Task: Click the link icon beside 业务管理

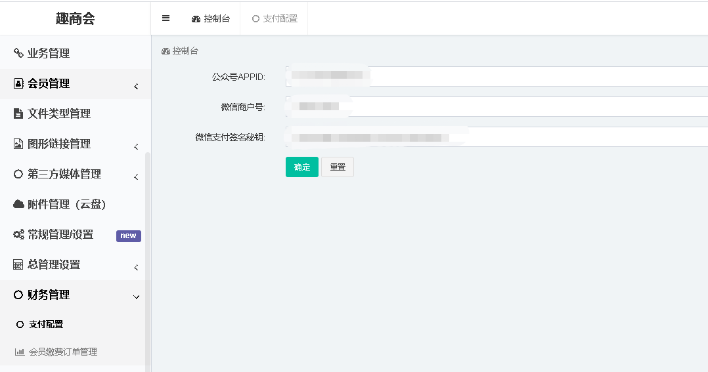Action: (18, 54)
